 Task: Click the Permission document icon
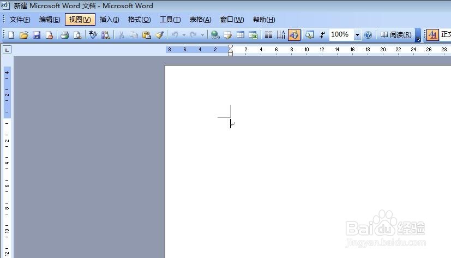coord(49,35)
